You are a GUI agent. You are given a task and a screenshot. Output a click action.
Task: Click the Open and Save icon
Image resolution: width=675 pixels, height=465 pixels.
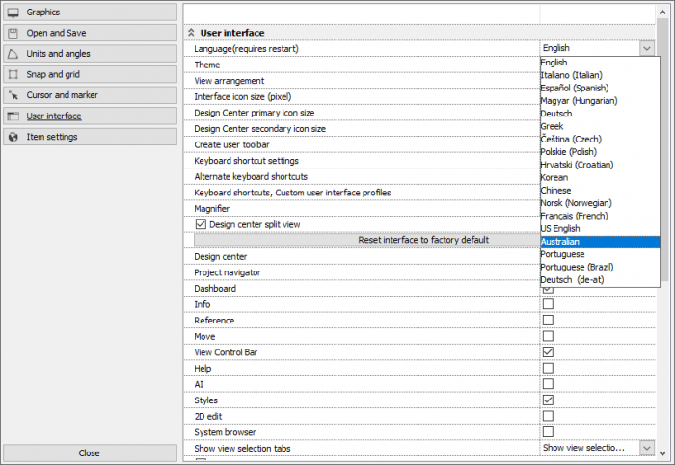pos(13,33)
